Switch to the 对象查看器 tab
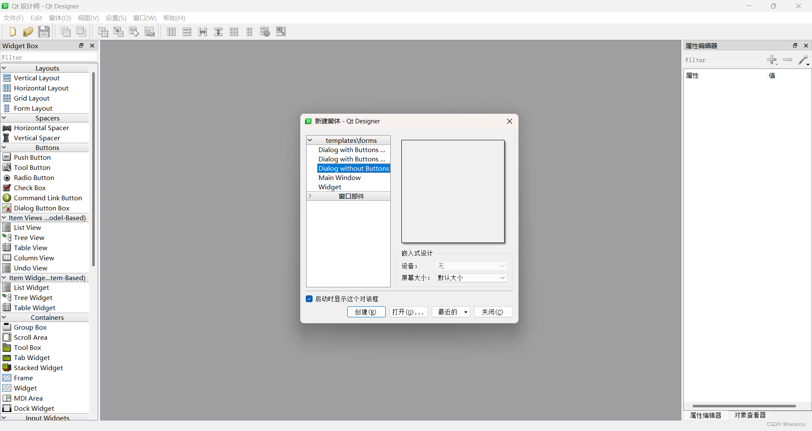The width and height of the screenshot is (812, 431). pyautogui.click(x=749, y=415)
